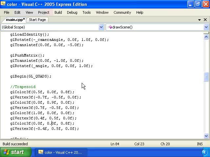Open the Tools menu
Viewport: 210px width, 157px height.
87,12
